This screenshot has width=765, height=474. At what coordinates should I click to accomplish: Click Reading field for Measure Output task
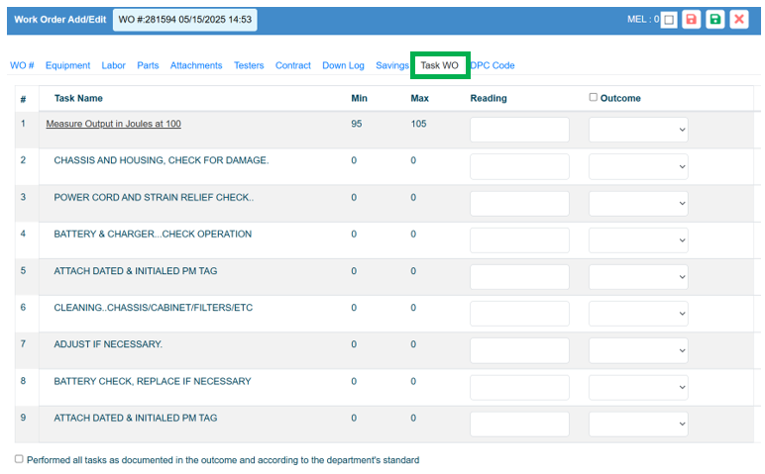pyautogui.click(x=519, y=130)
